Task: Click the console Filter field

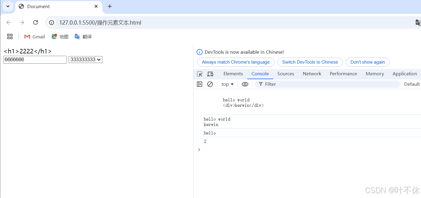Action: [299, 84]
